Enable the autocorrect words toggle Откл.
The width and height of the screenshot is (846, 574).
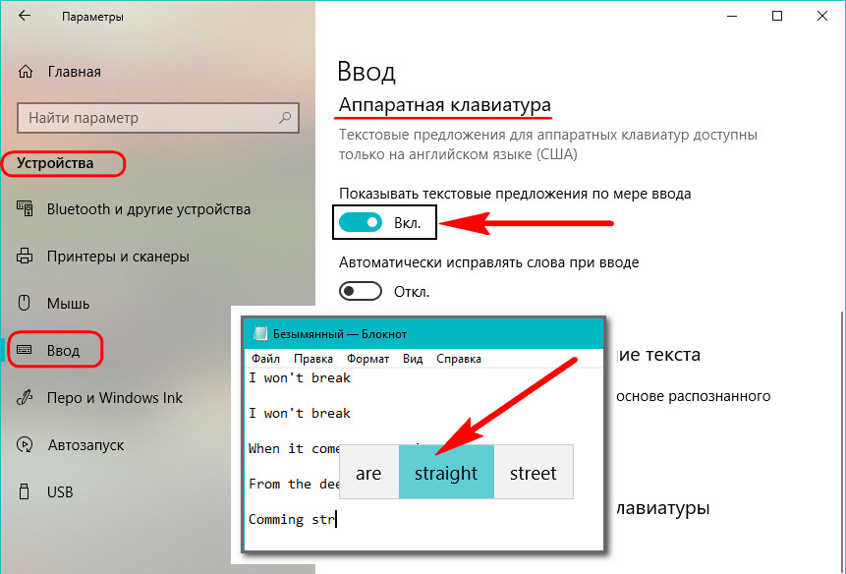coord(361,291)
